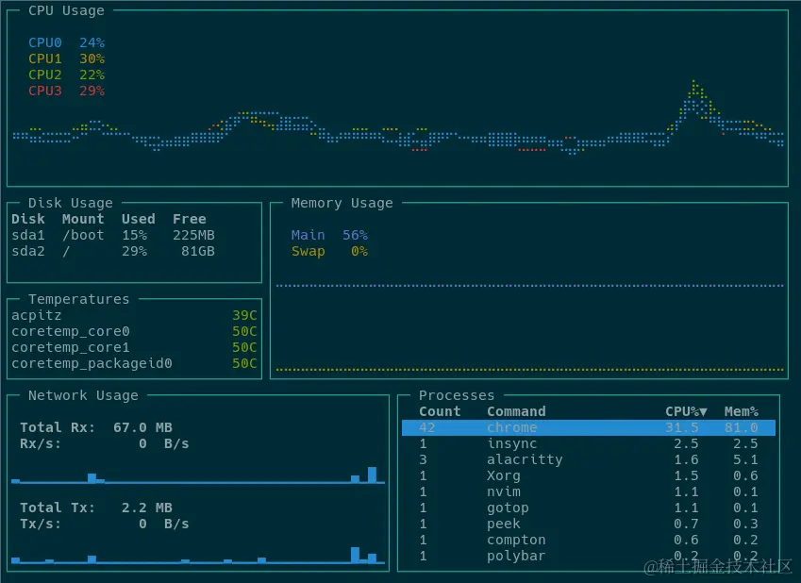Click the CPU3 29% legend entry

(66, 91)
